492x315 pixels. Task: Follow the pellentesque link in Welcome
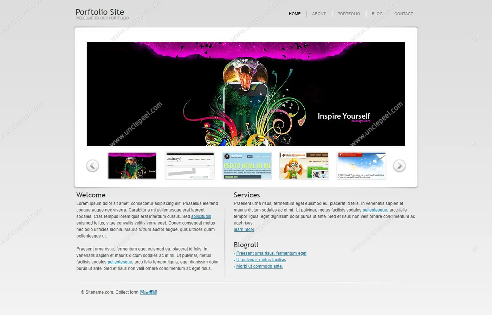coord(120,262)
